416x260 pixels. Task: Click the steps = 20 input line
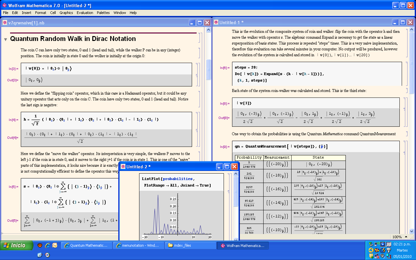point(246,68)
